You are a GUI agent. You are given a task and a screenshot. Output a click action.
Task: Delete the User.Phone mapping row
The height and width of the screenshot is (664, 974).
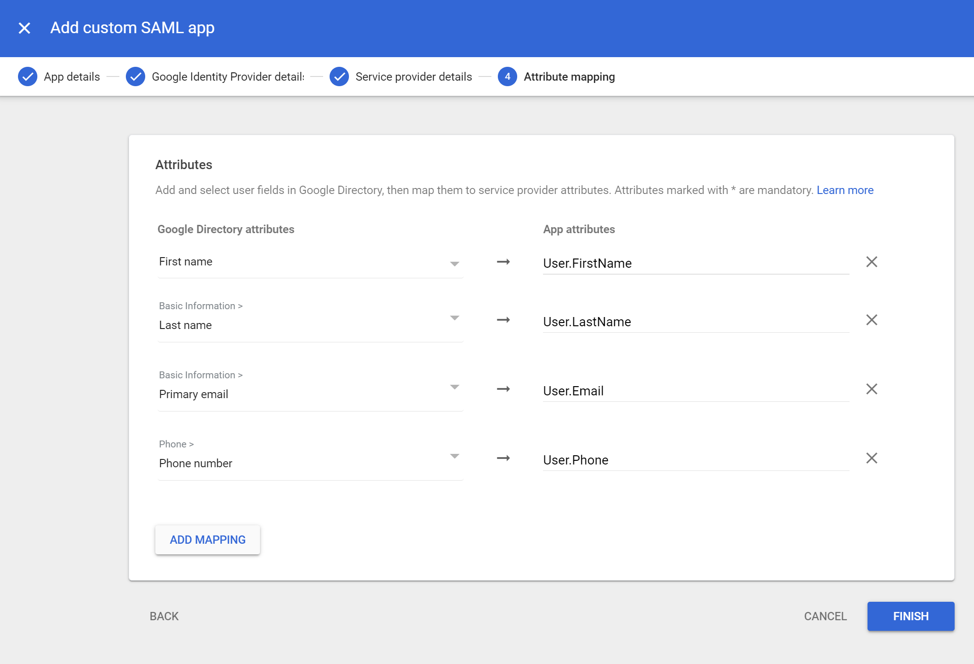(x=871, y=458)
